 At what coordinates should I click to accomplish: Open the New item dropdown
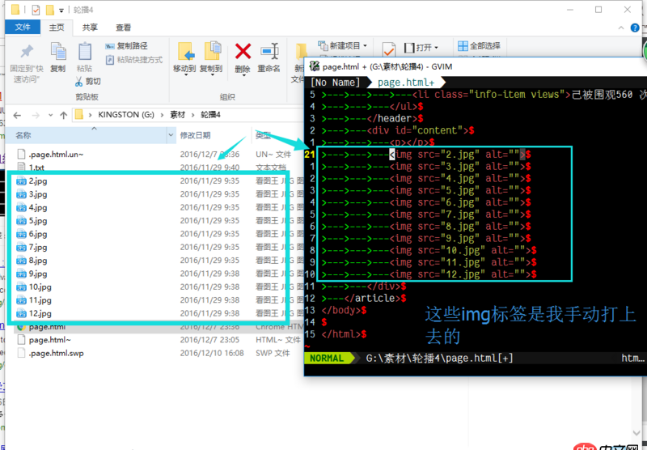(x=342, y=45)
